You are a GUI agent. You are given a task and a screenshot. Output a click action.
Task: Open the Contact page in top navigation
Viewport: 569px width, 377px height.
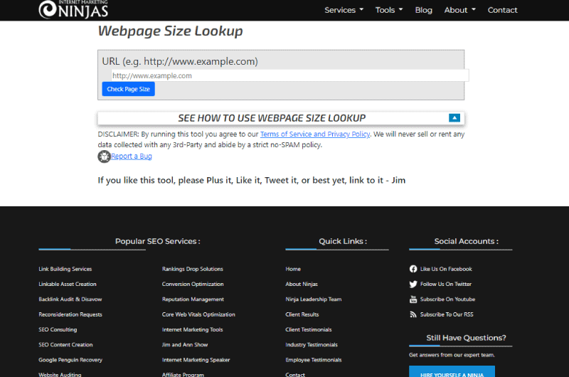click(502, 10)
